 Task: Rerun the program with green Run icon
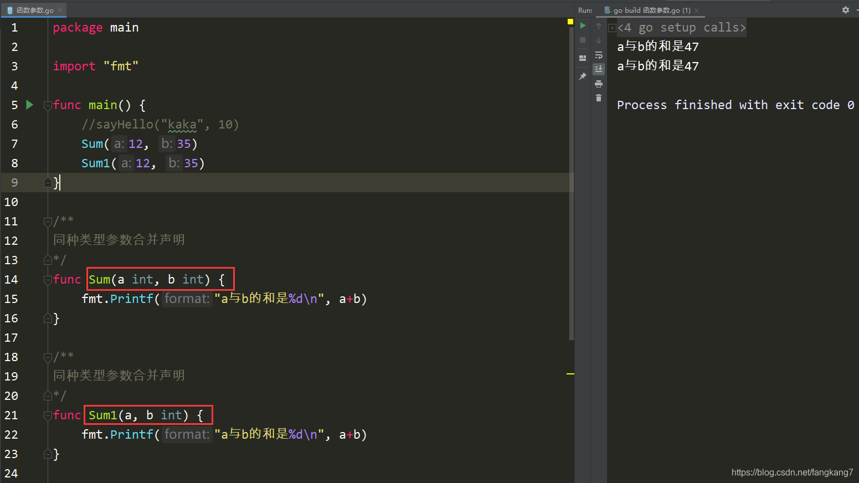point(583,25)
